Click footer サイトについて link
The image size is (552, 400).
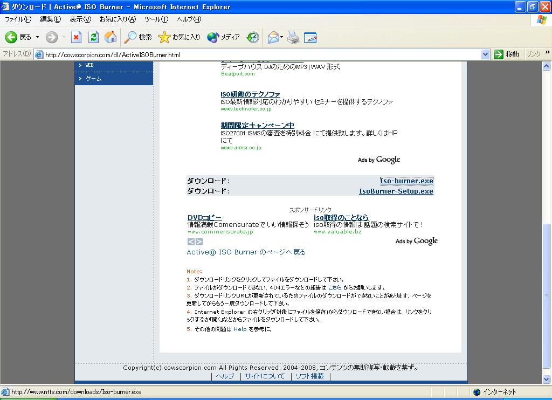click(265, 376)
